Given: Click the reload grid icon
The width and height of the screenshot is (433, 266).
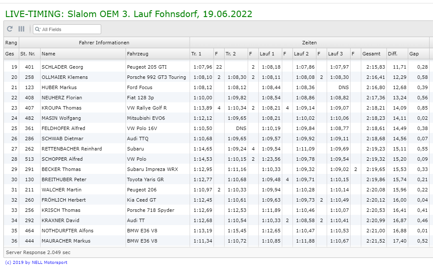Looking at the screenshot, I should tap(10, 29).
